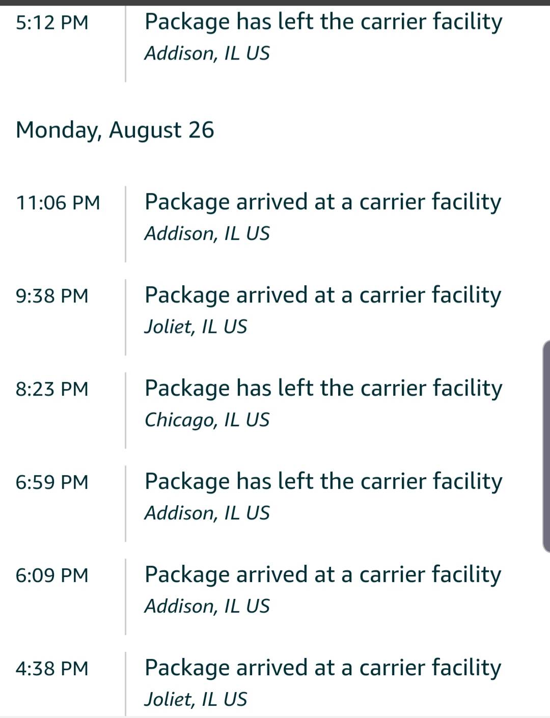Tap the 9:38 PM 'arrived at a carrier facility' status
This screenshot has height=718, width=550.
pos(322,295)
